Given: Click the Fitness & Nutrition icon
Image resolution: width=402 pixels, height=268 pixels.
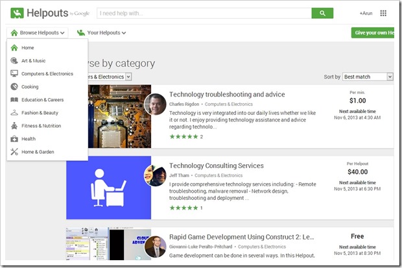Looking at the screenshot, I should pyautogui.click(x=14, y=126).
